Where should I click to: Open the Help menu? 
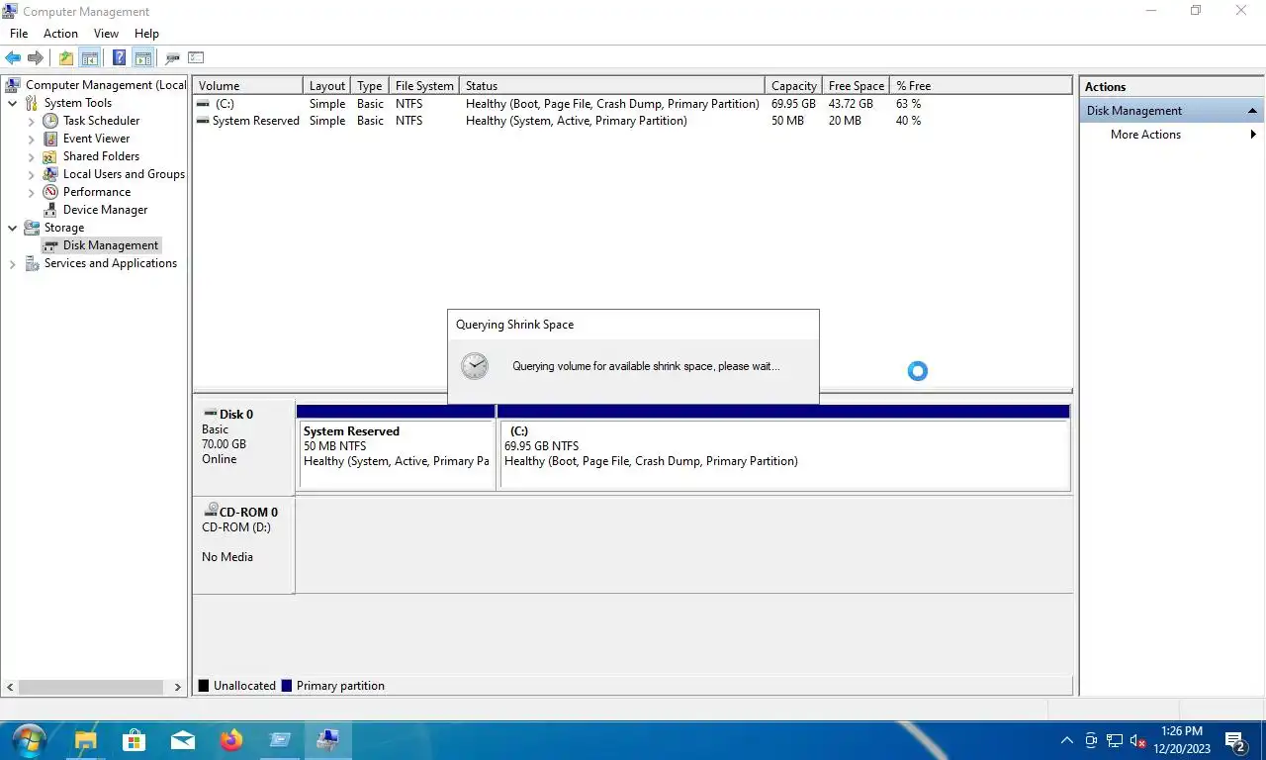146,34
